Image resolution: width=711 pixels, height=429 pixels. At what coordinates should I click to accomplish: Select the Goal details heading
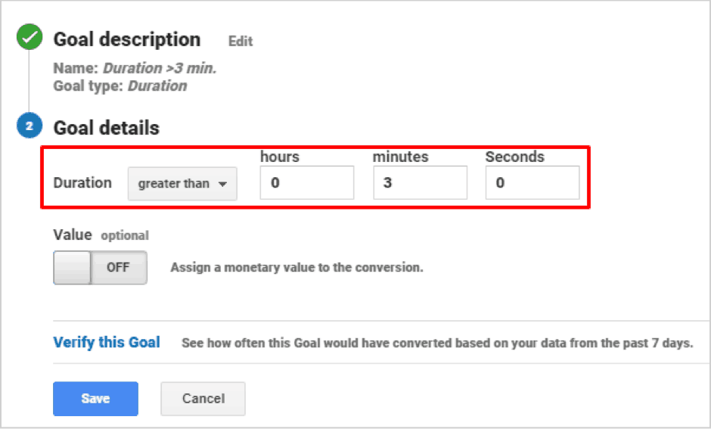click(107, 128)
